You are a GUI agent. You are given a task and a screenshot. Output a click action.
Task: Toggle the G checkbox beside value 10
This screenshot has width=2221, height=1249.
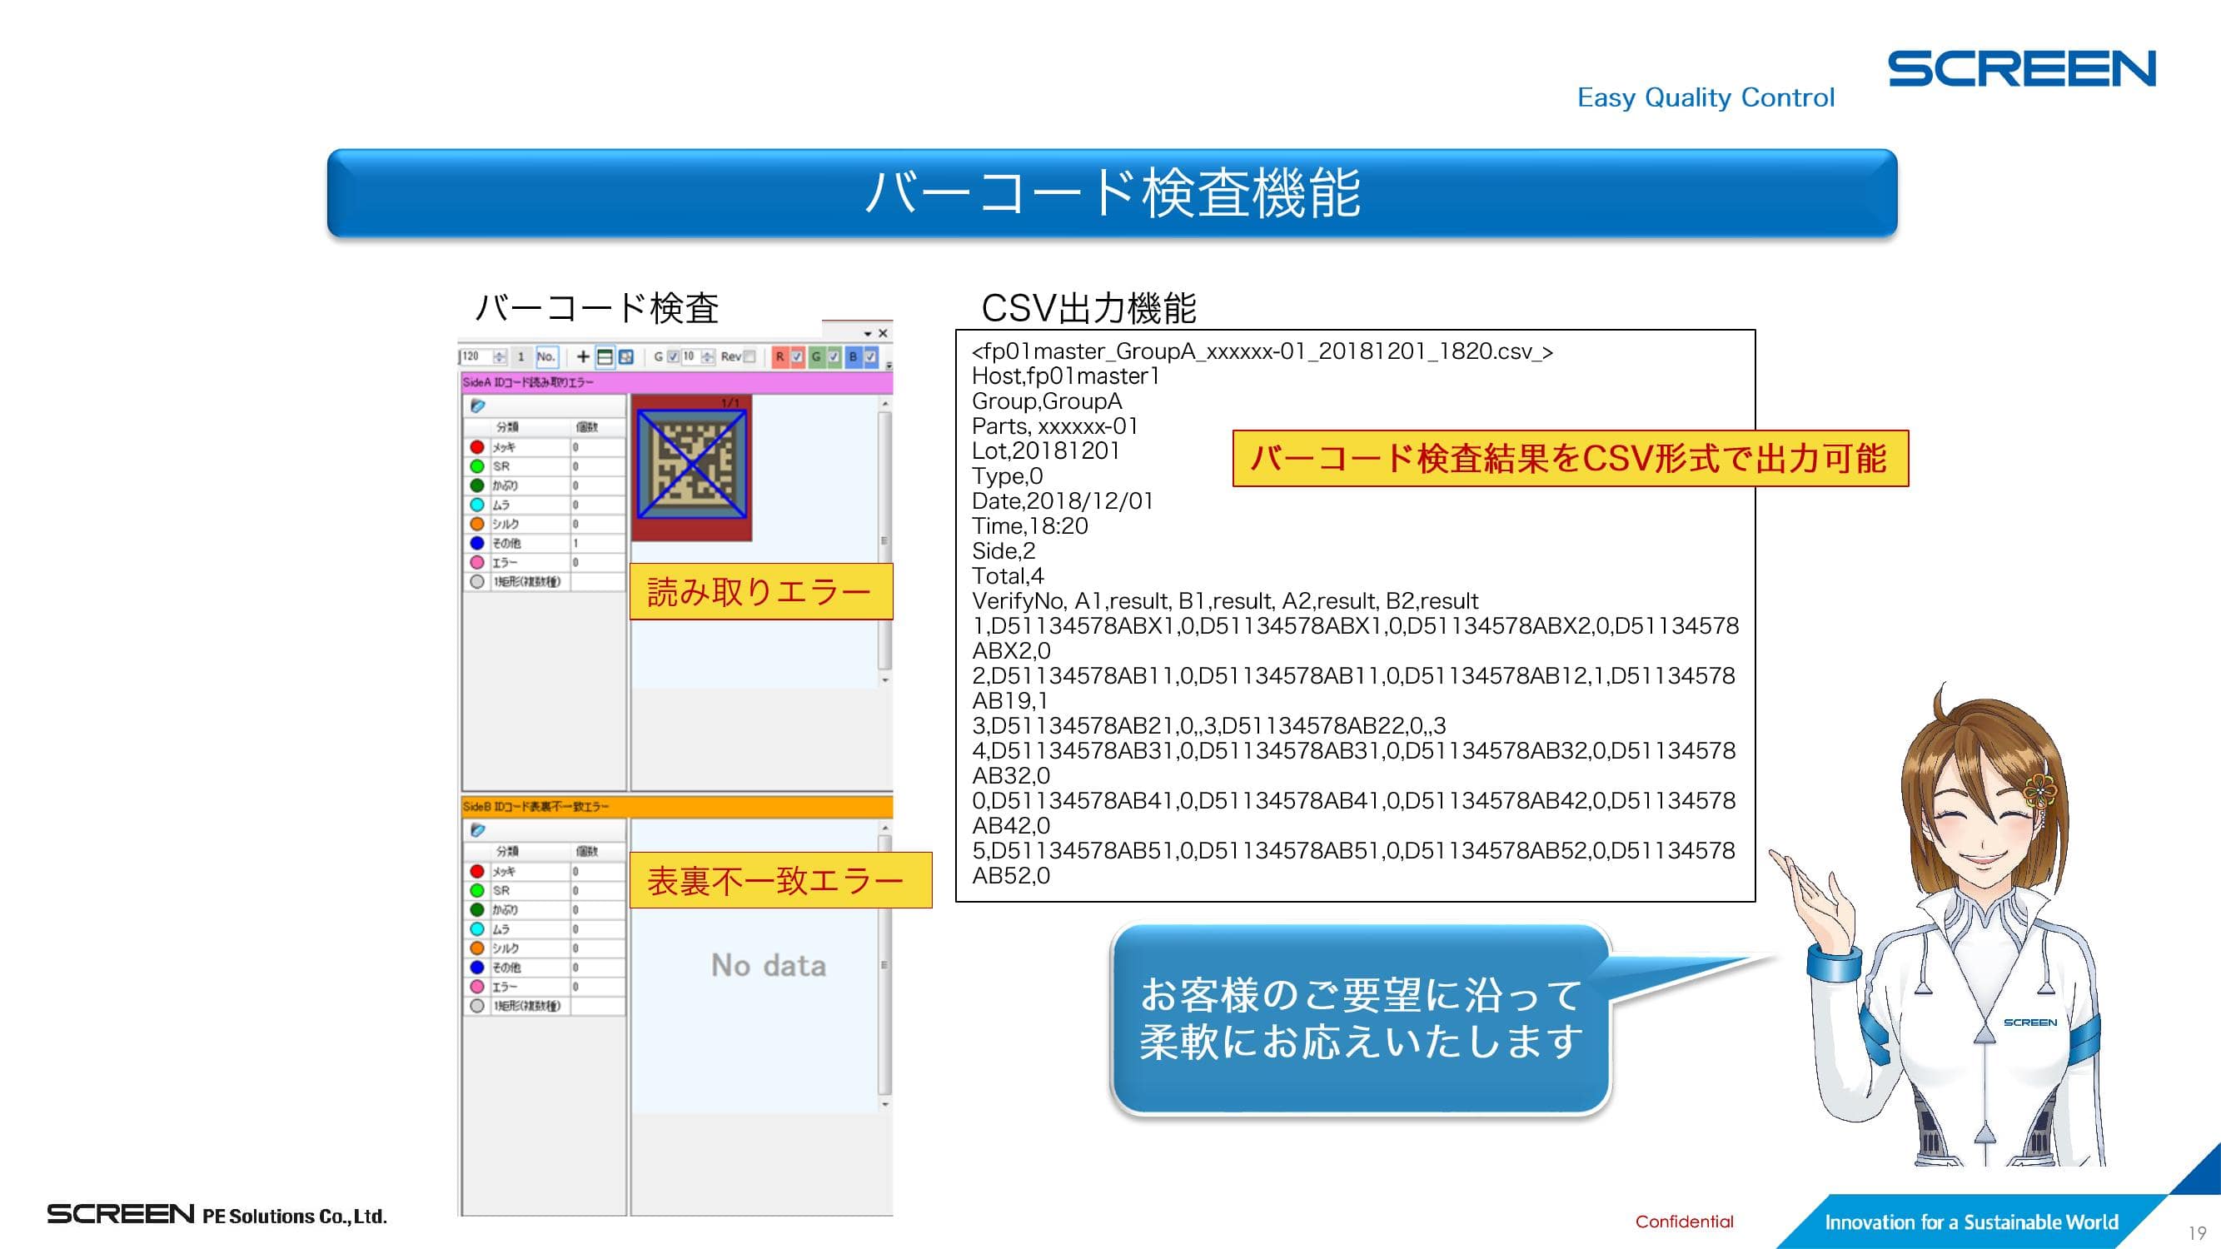tap(674, 357)
